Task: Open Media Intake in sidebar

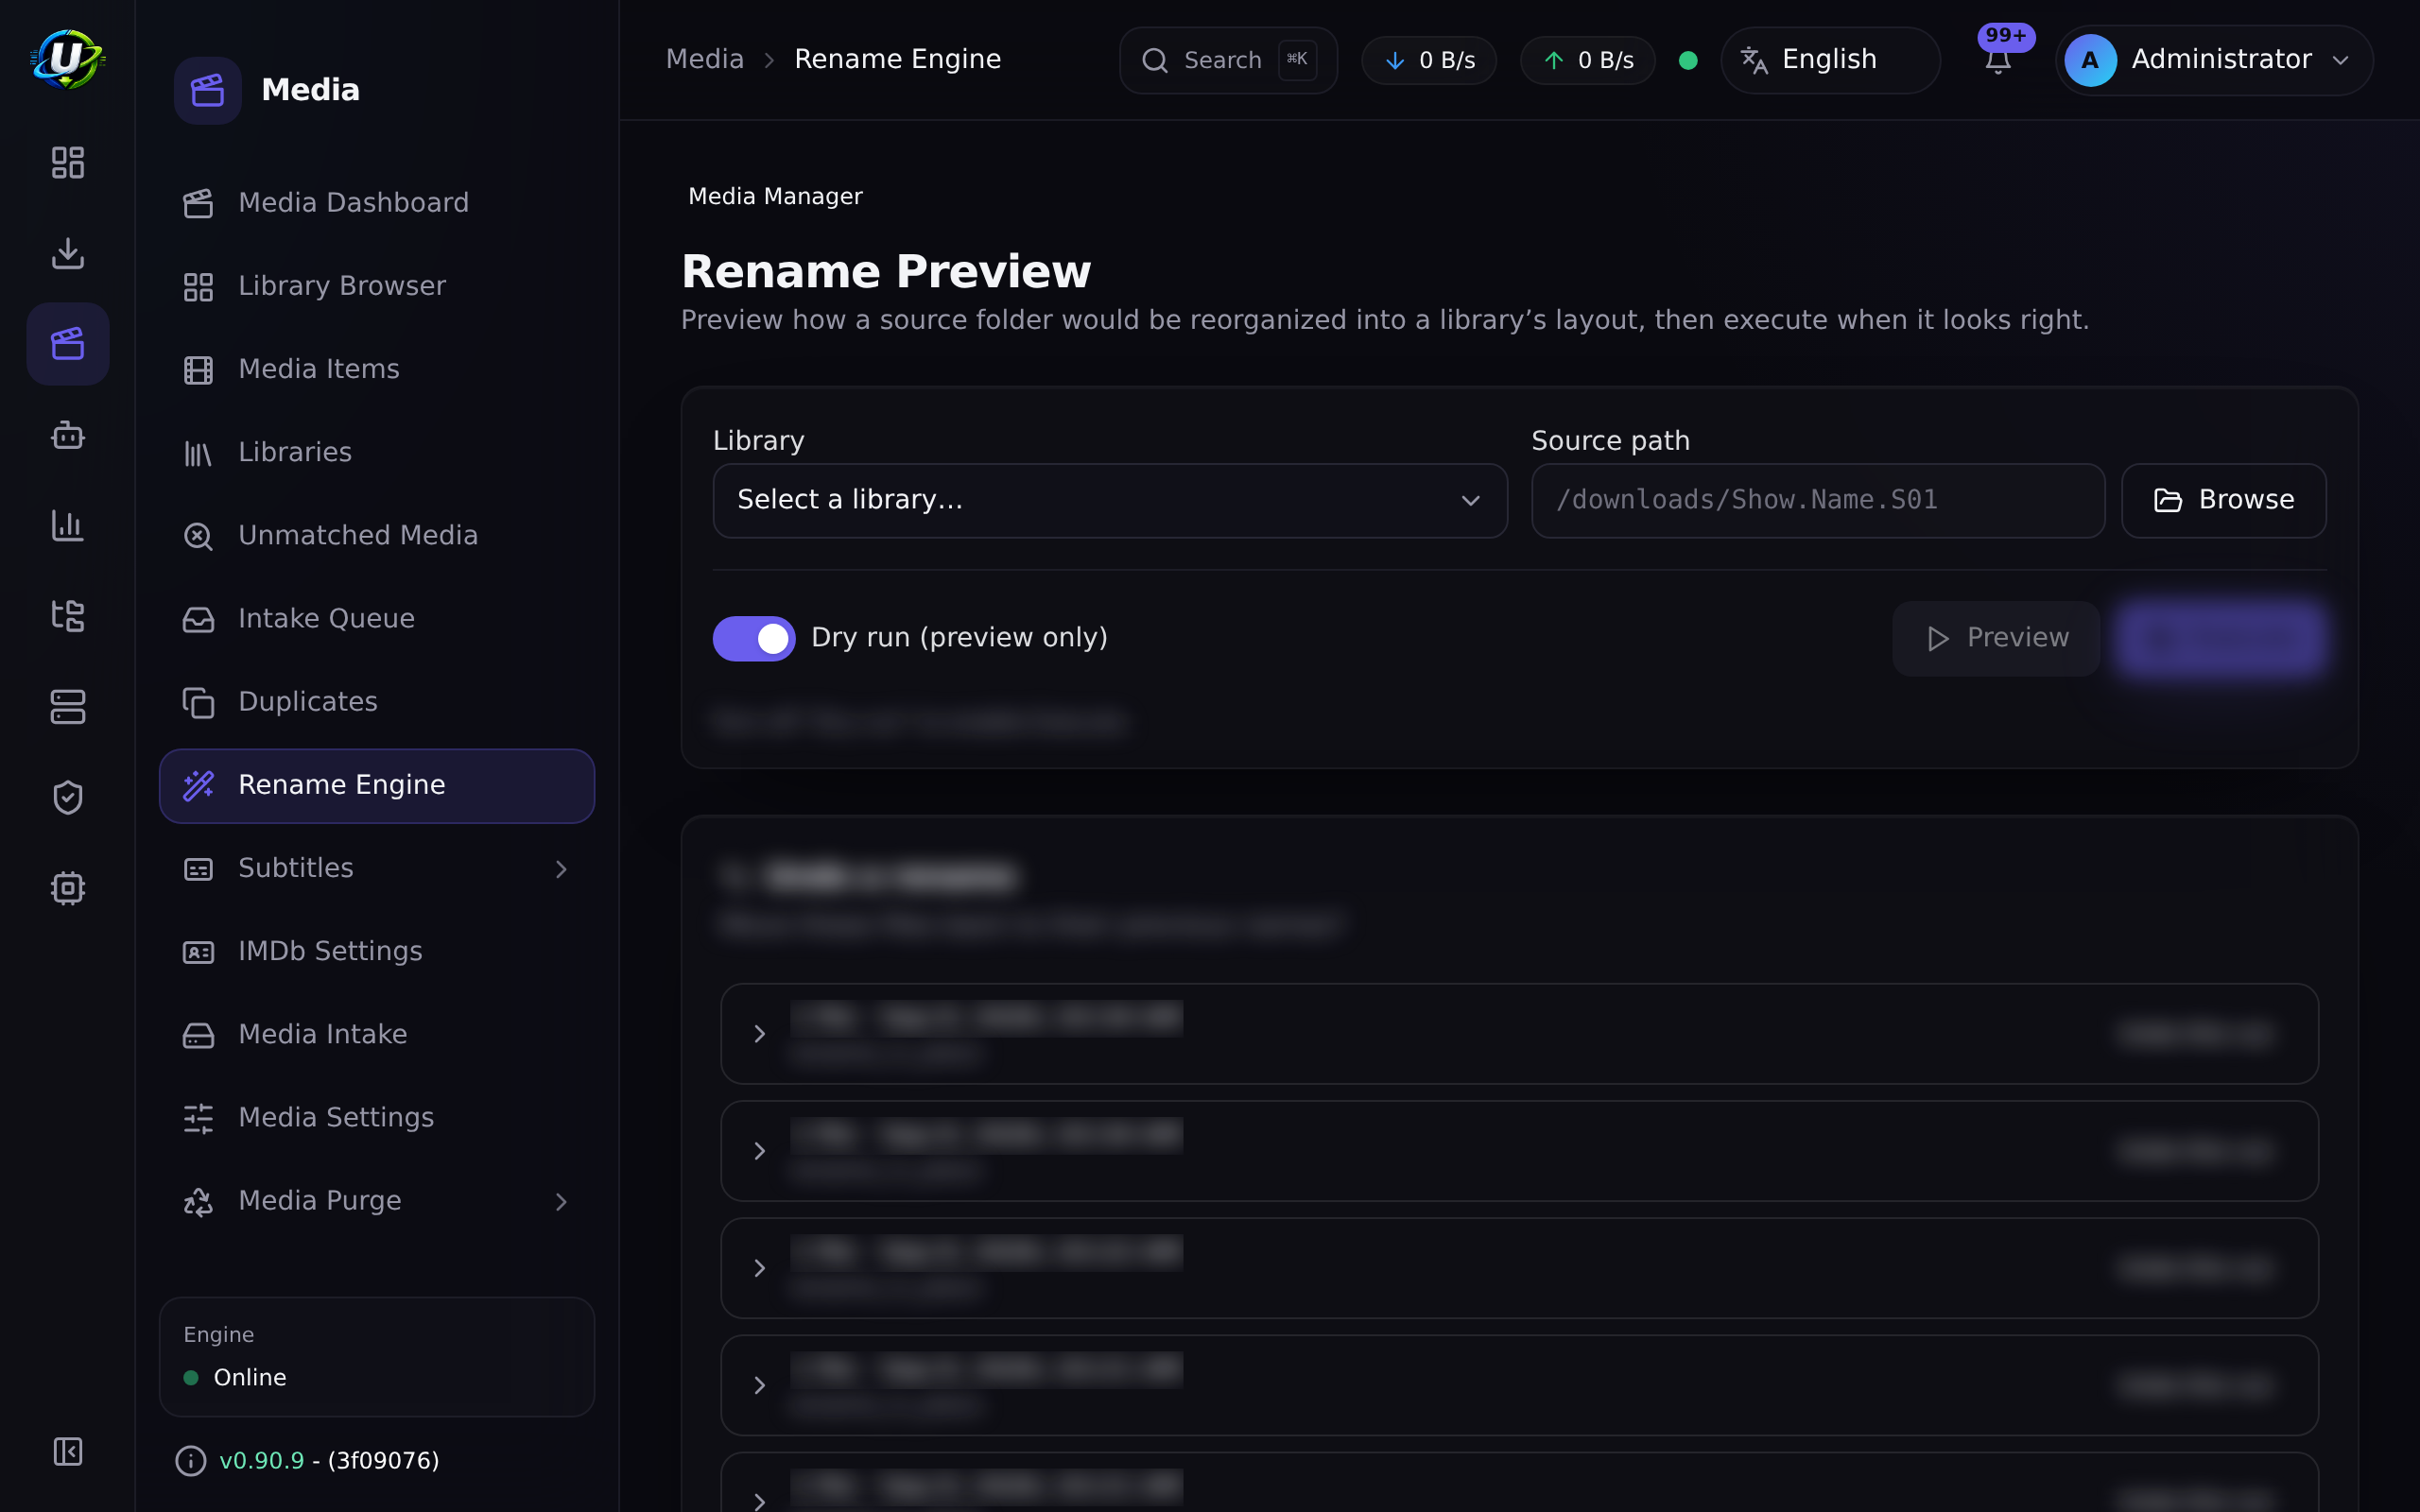Action: click(x=377, y=1034)
